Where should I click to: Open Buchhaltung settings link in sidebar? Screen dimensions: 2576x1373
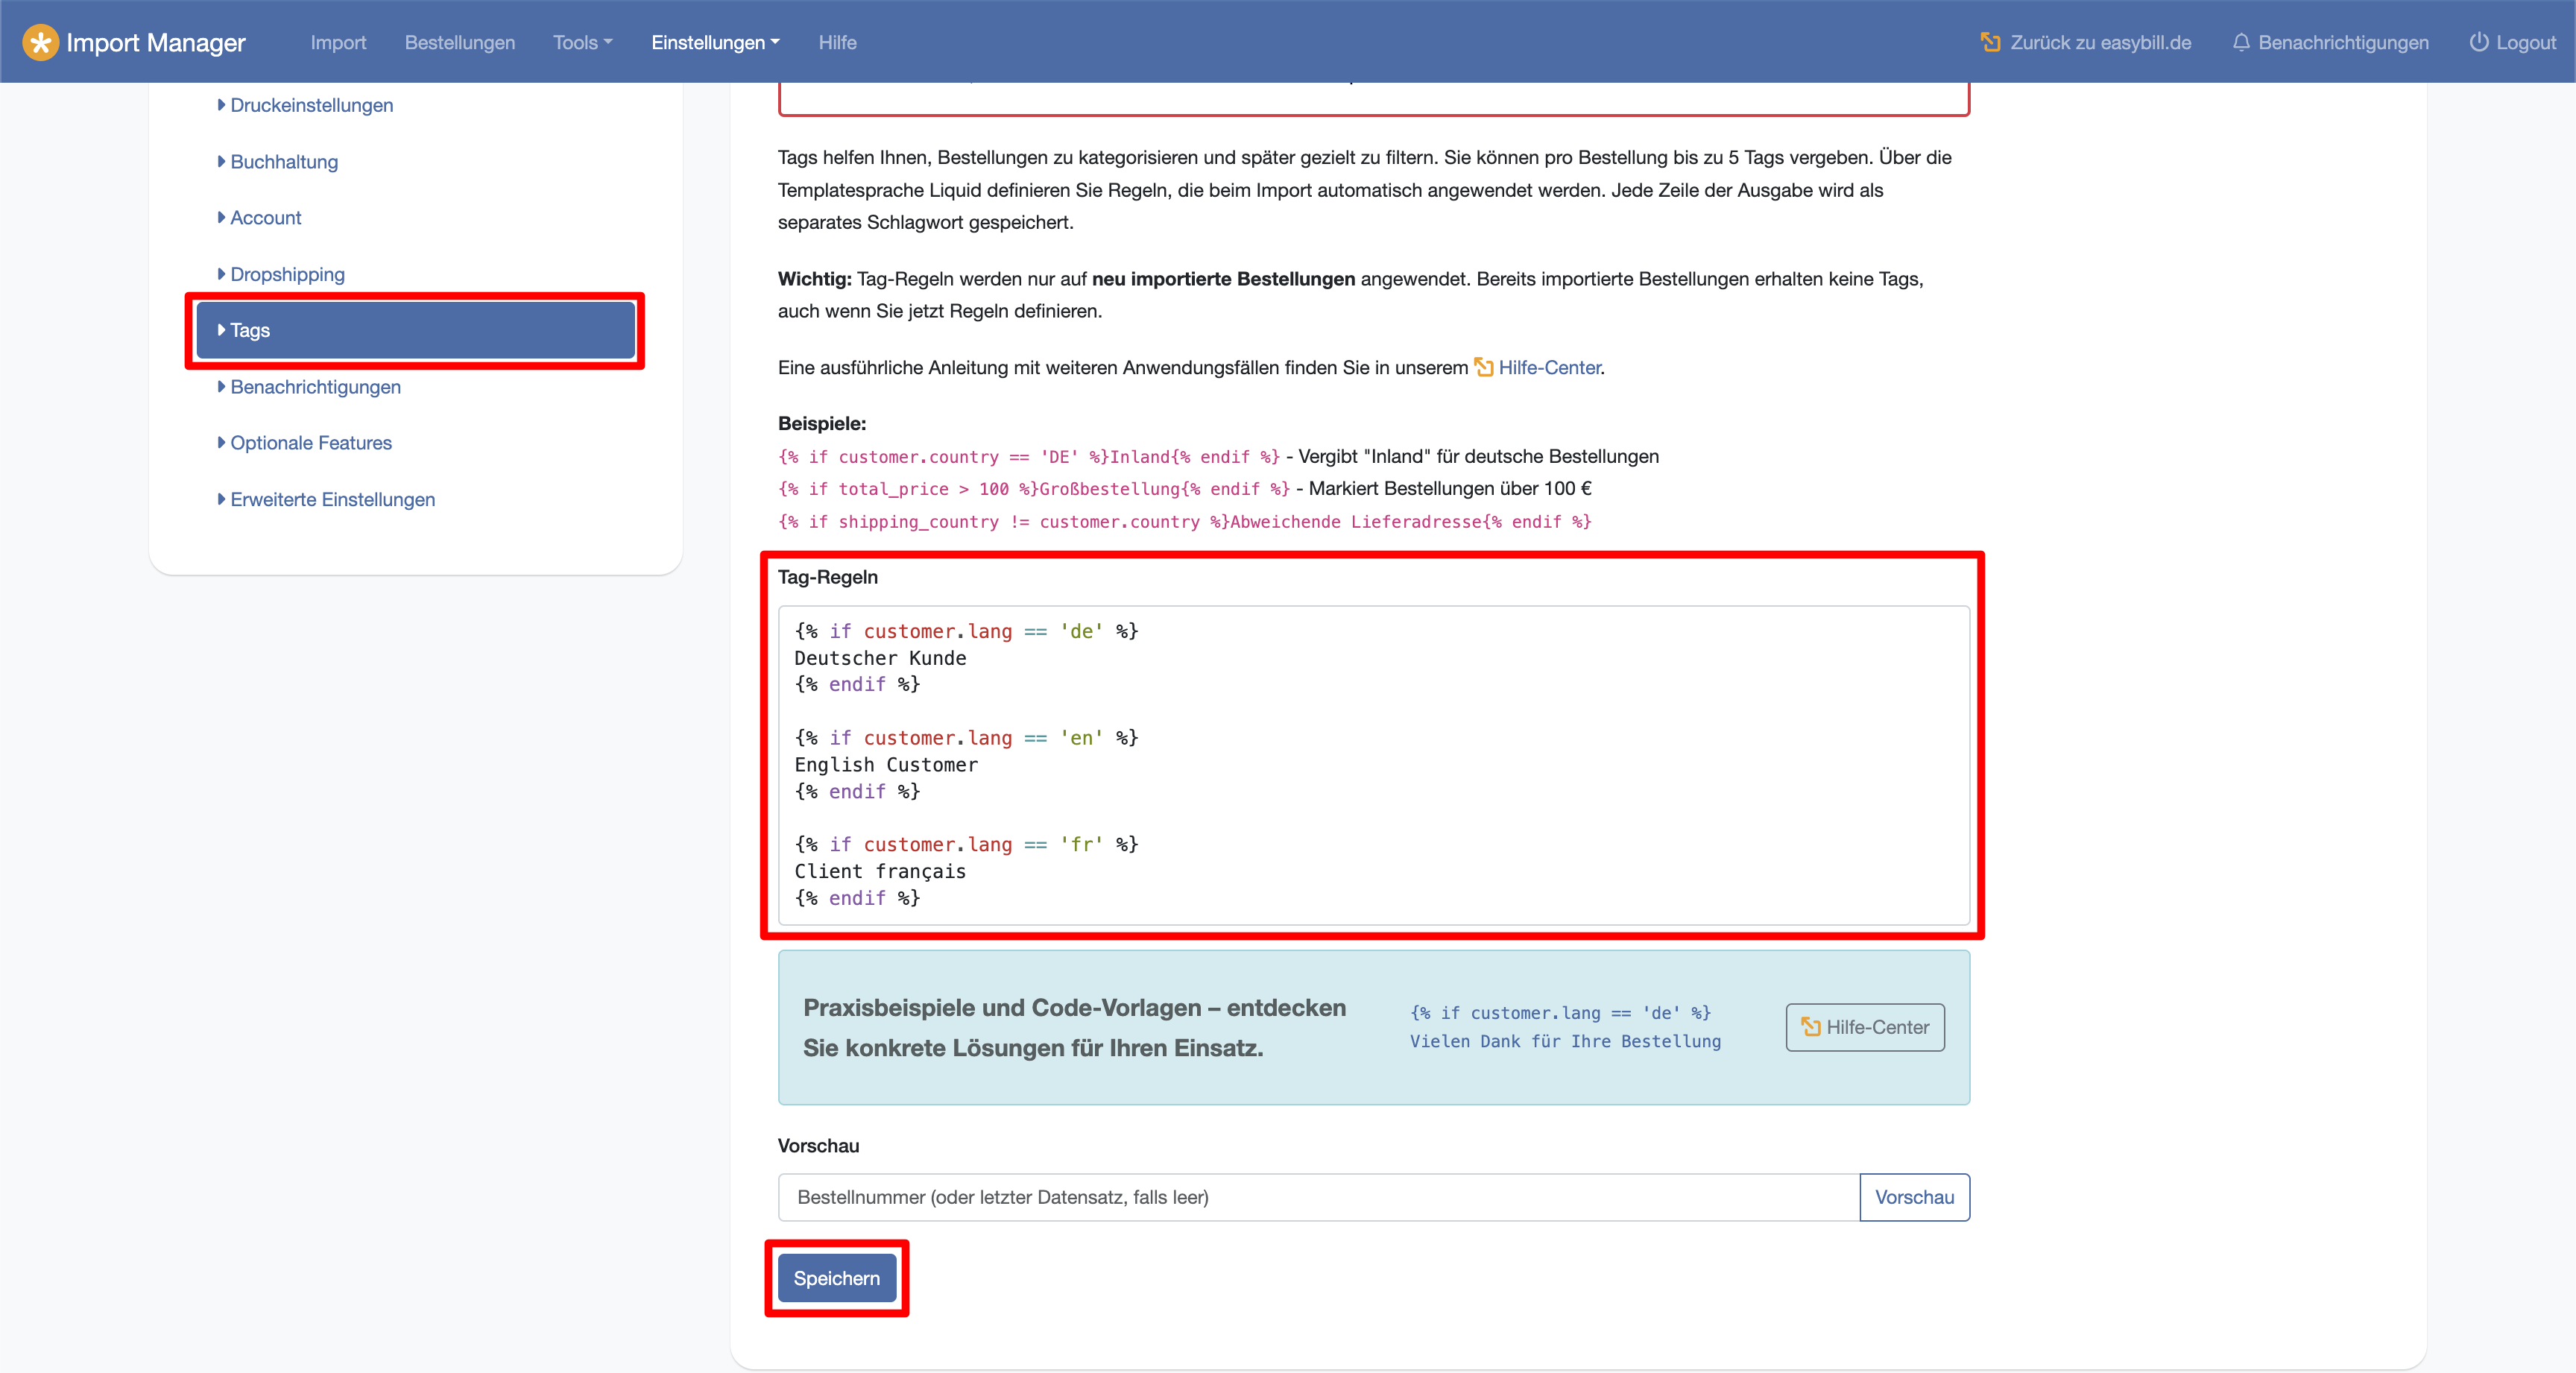[284, 162]
